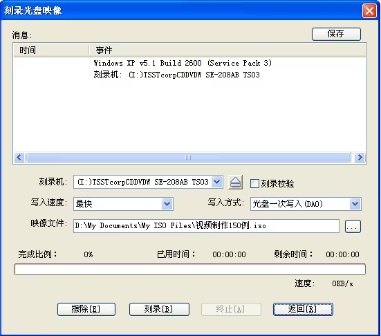Click the 返回[R] button
381x336 pixels.
click(x=303, y=309)
